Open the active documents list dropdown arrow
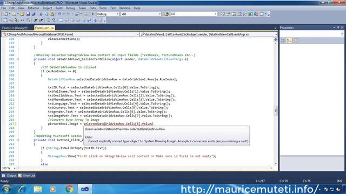 [x=275, y=28]
